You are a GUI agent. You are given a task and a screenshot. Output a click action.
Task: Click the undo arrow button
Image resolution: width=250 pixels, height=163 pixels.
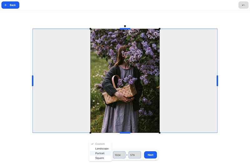point(243,5)
